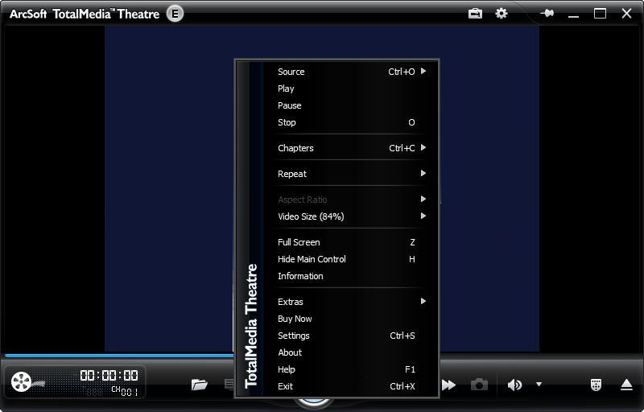Toggle the pin always-on-top icon
Screen dimensions: 644x412
547,14
